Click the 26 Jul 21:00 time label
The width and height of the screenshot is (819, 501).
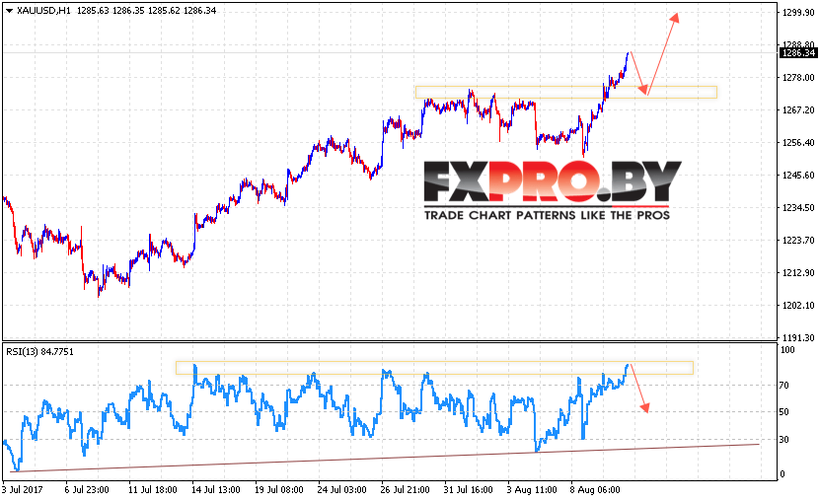click(x=406, y=490)
